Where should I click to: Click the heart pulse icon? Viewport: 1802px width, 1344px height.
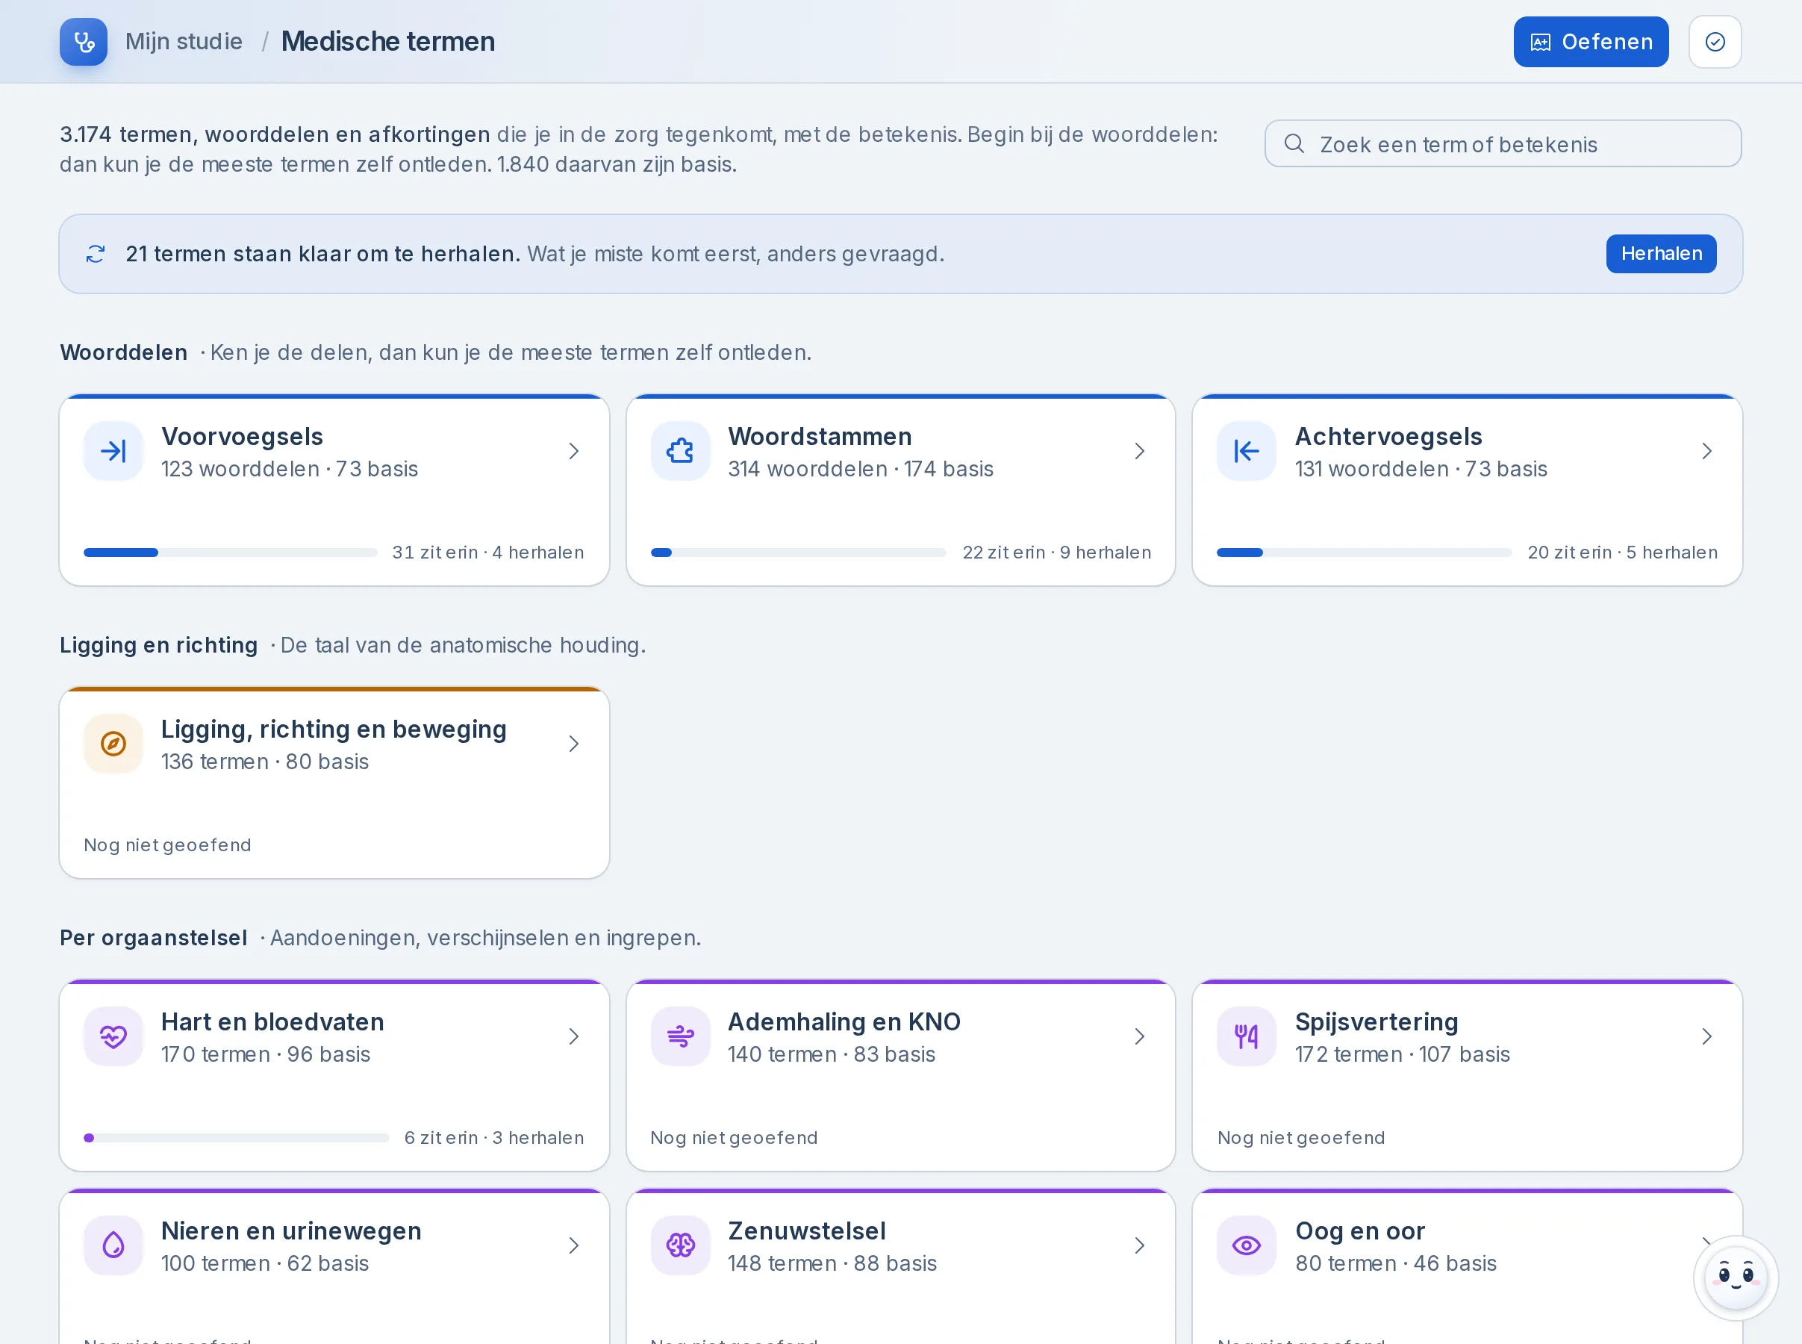click(113, 1036)
